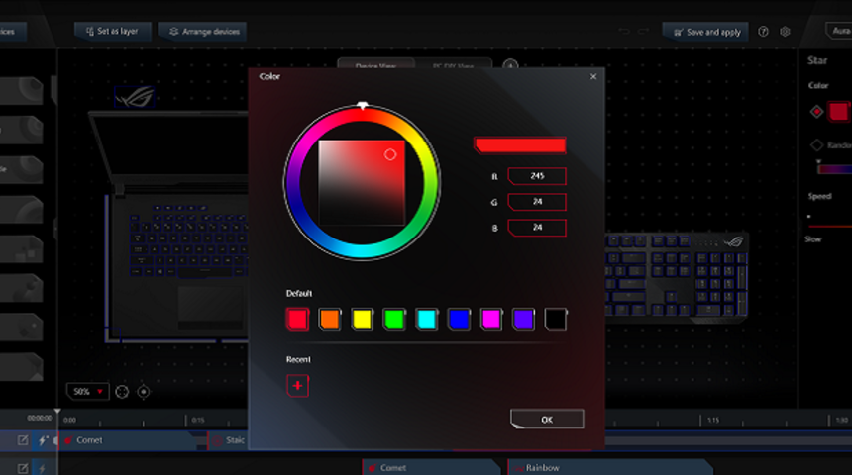Click the undo arrow in top toolbar
The width and height of the screenshot is (852, 475).
pos(624,32)
